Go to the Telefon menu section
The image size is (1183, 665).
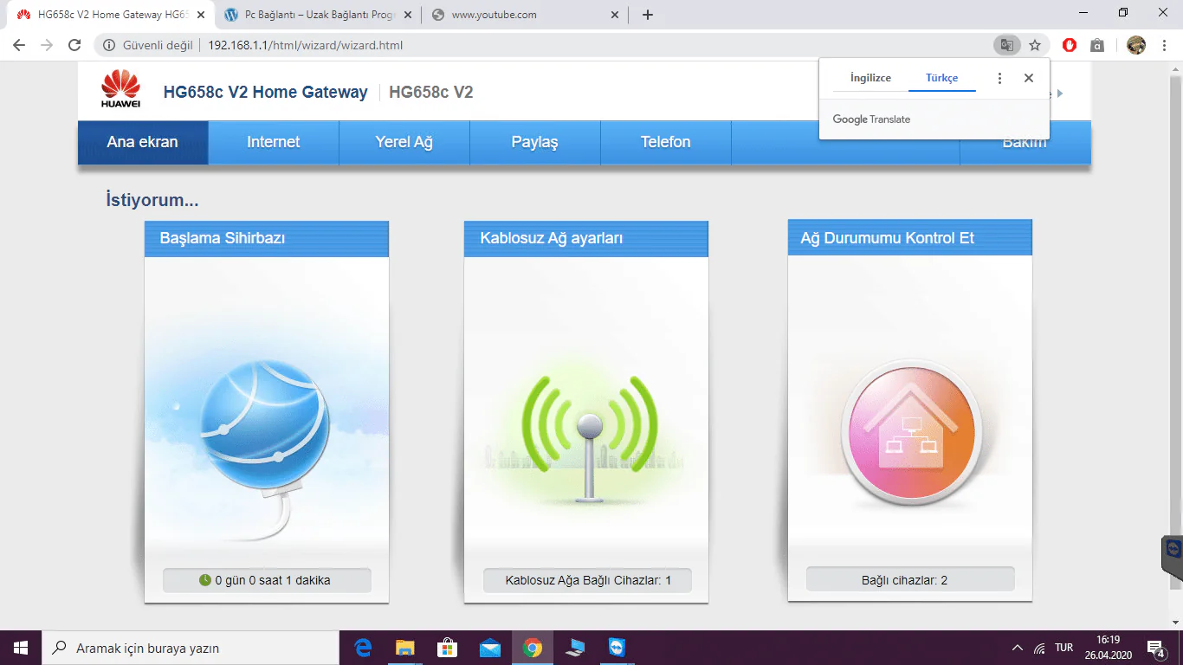pos(665,142)
